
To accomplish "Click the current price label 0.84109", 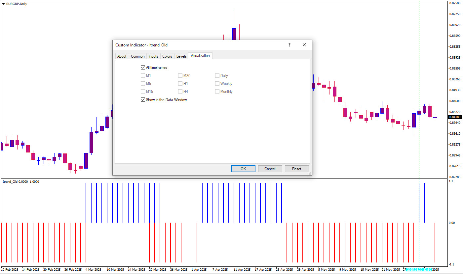I will pos(455,117).
